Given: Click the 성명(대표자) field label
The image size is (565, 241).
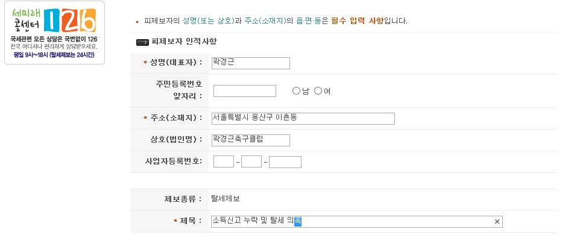Looking at the screenshot, I should [175, 63].
